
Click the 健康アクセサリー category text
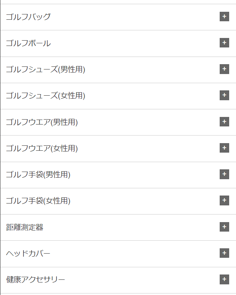[x=35, y=279]
